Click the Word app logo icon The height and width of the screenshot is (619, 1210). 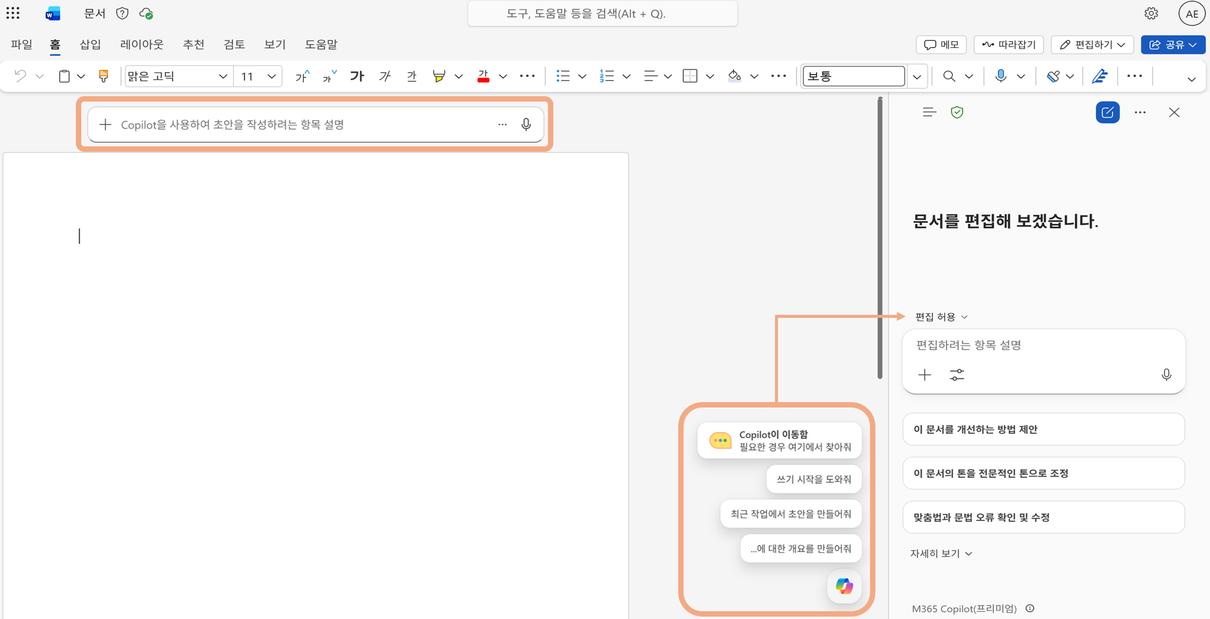[53, 14]
